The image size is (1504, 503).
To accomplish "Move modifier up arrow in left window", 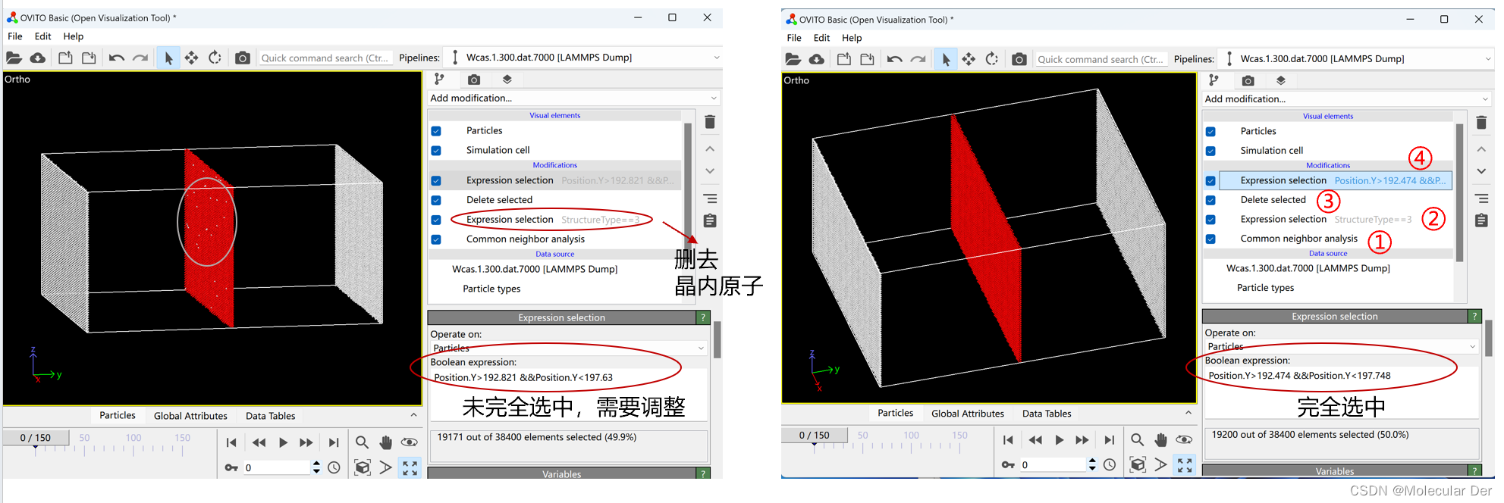I will 710,148.
